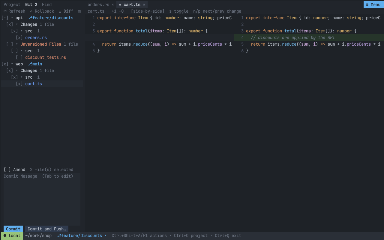
Task: Click the ~/work/shop path in status bar
Action: [38, 235]
